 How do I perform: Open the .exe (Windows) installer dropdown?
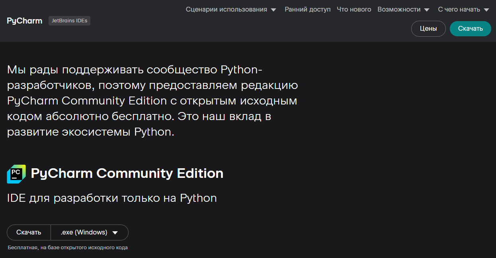point(90,232)
